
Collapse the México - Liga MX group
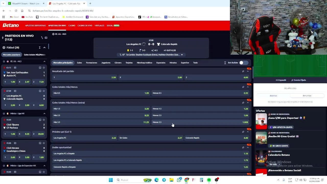tap(44, 113)
